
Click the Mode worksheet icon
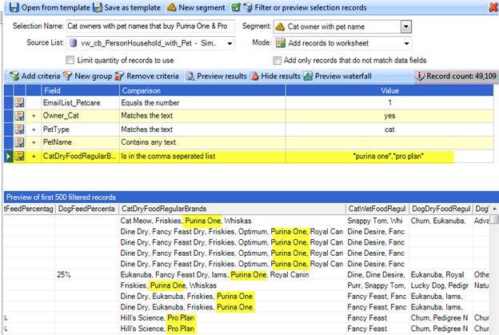pyautogui.click(x=281, y=43)
